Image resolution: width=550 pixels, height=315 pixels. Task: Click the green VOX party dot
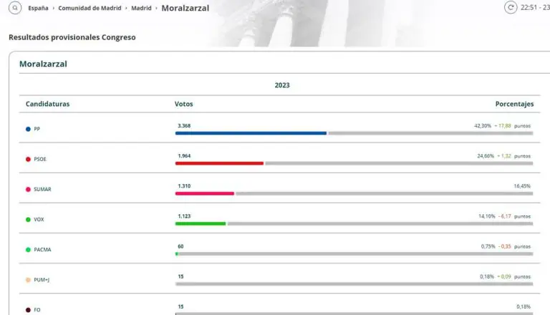tap(28, 220)
